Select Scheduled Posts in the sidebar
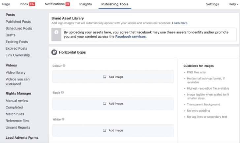Image resolution: width=240 pixels, height=143 pixels. tap(19, 28)
